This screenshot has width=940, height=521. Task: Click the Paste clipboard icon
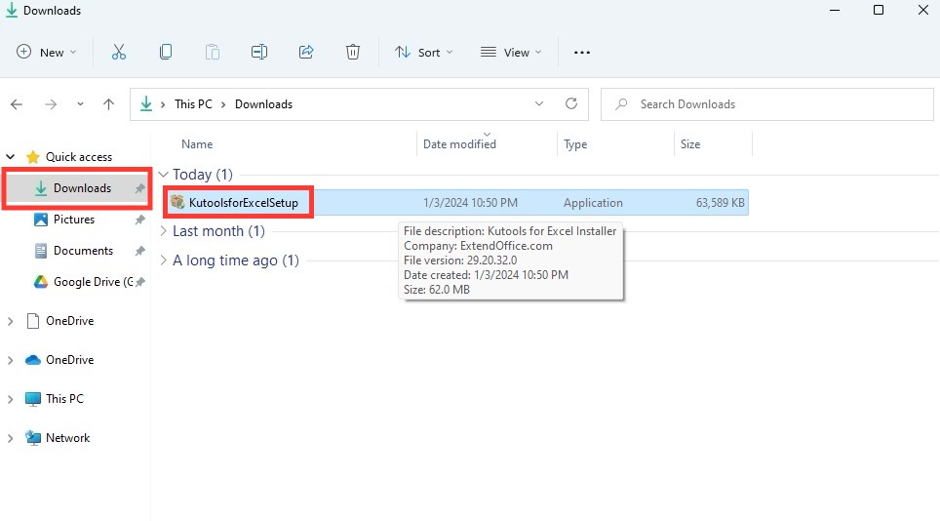[213, 52]
